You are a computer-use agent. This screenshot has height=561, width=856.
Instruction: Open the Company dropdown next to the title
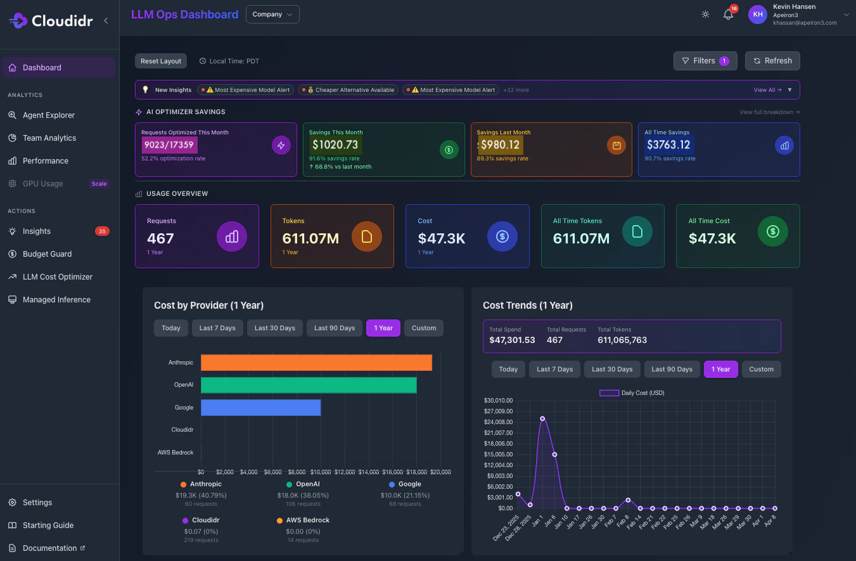tap(272, 14)
